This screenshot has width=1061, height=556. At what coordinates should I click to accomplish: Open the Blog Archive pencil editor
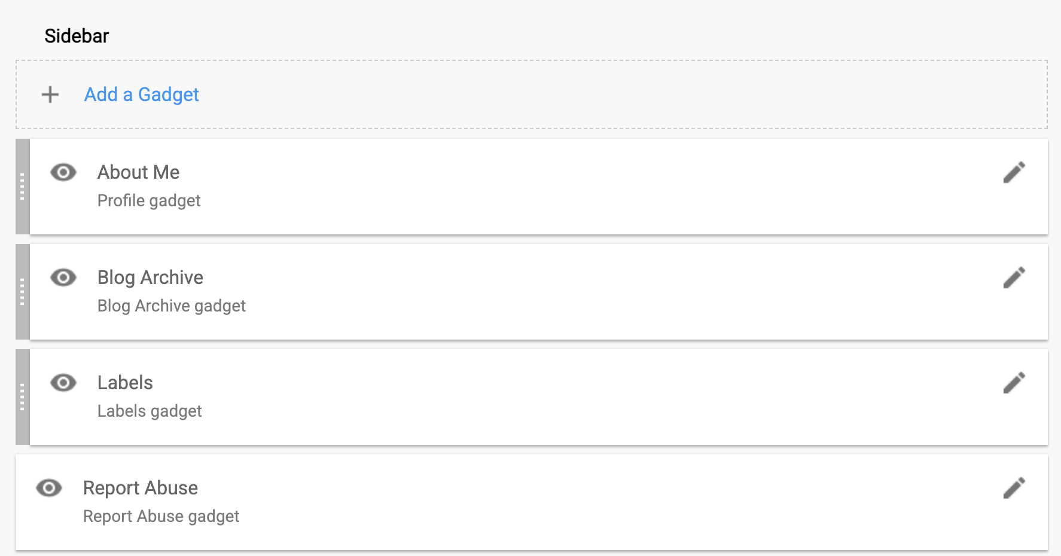click(1015, 277)
